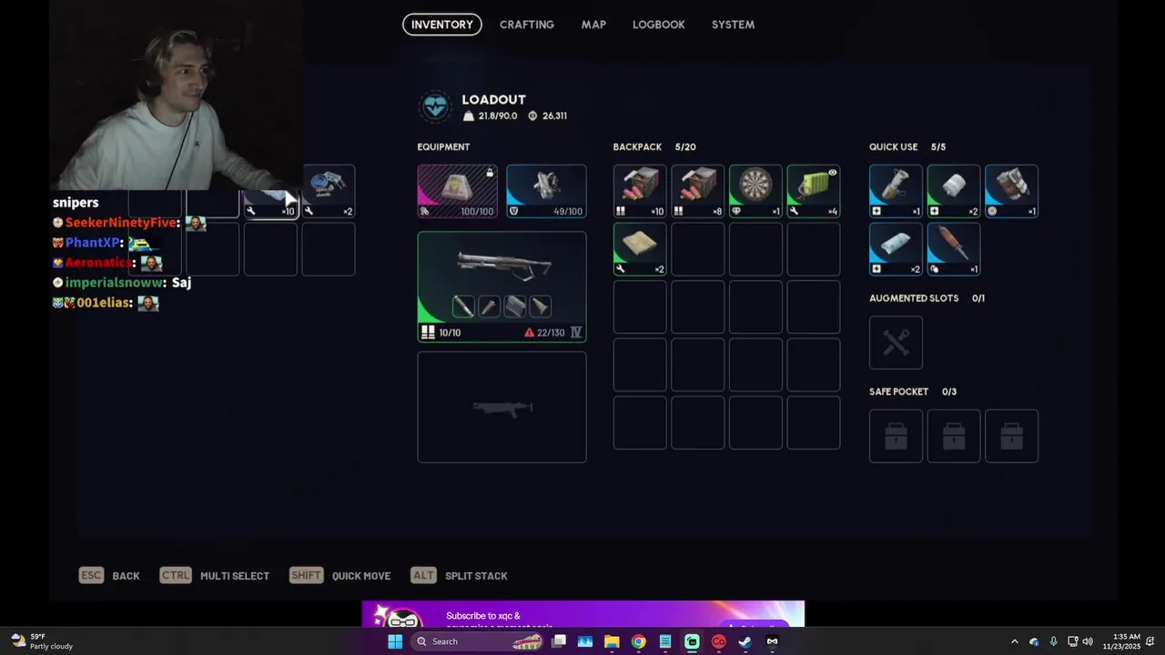
Task: Click the taskbar Search box
Action: tap(478, 641)
